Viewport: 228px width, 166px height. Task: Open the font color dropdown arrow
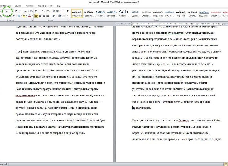coord(32,16)
